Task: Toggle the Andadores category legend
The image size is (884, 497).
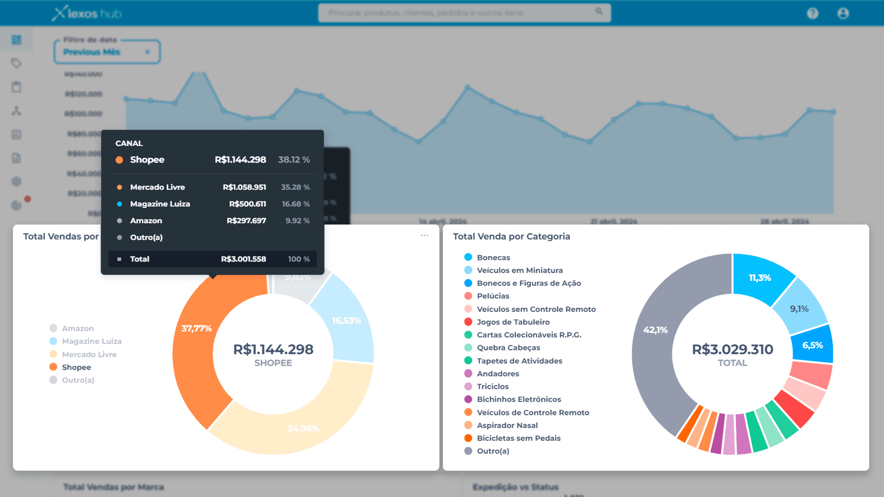Action: [492, 374]
